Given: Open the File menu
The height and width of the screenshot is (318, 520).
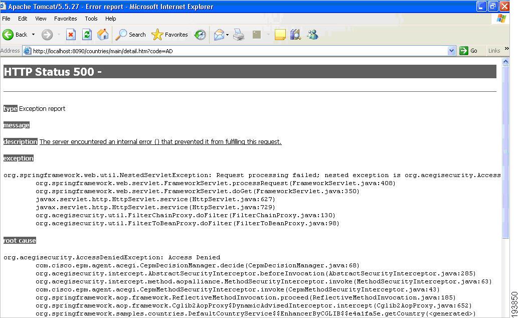Looking at the screenshot, I should point(6,19).
